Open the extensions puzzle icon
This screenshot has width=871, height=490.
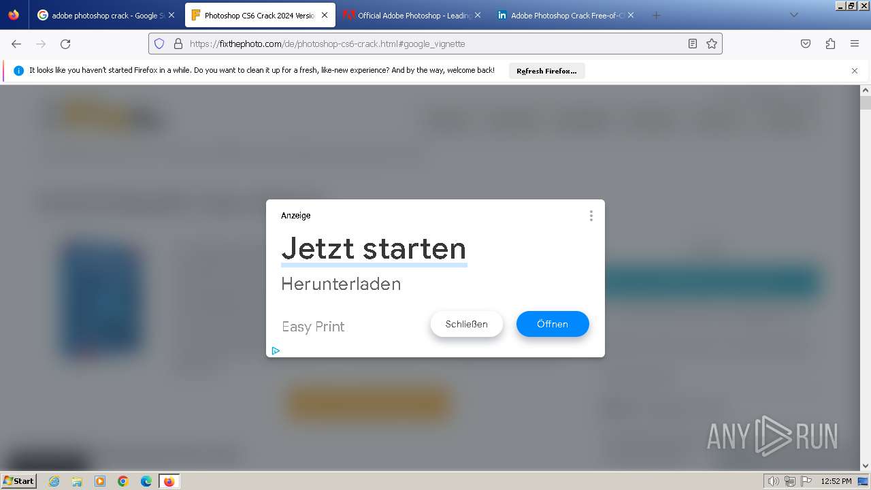coord(830,44)
